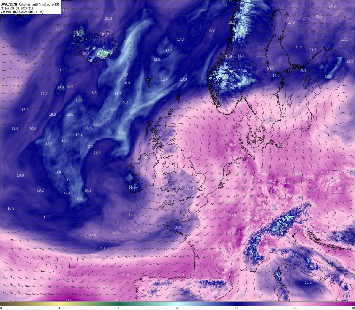The width and height of the screenshot is (355, 310).
Task: Click the map value '21.7'
Action: click(x=105, y=35)
